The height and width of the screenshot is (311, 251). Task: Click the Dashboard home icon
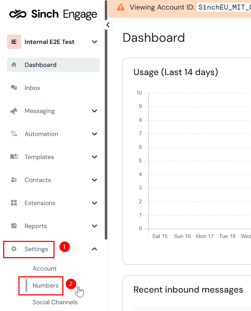[x=14, y=65]
